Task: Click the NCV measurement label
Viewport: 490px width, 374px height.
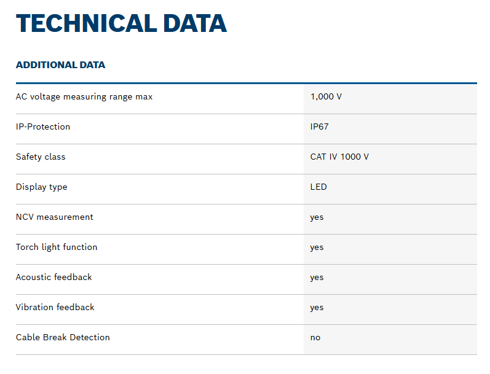Action: (55, 217)
